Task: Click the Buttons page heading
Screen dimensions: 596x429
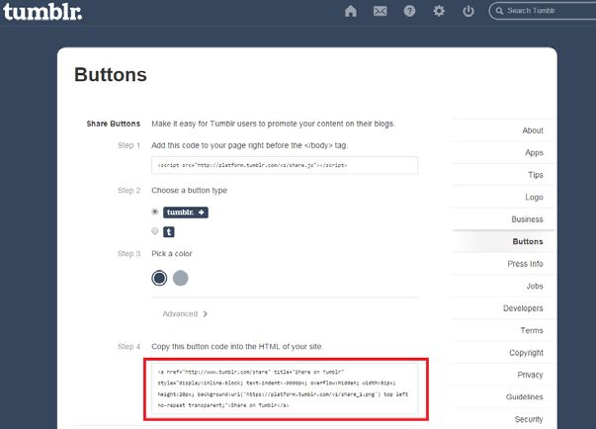Action: [111, 74]
